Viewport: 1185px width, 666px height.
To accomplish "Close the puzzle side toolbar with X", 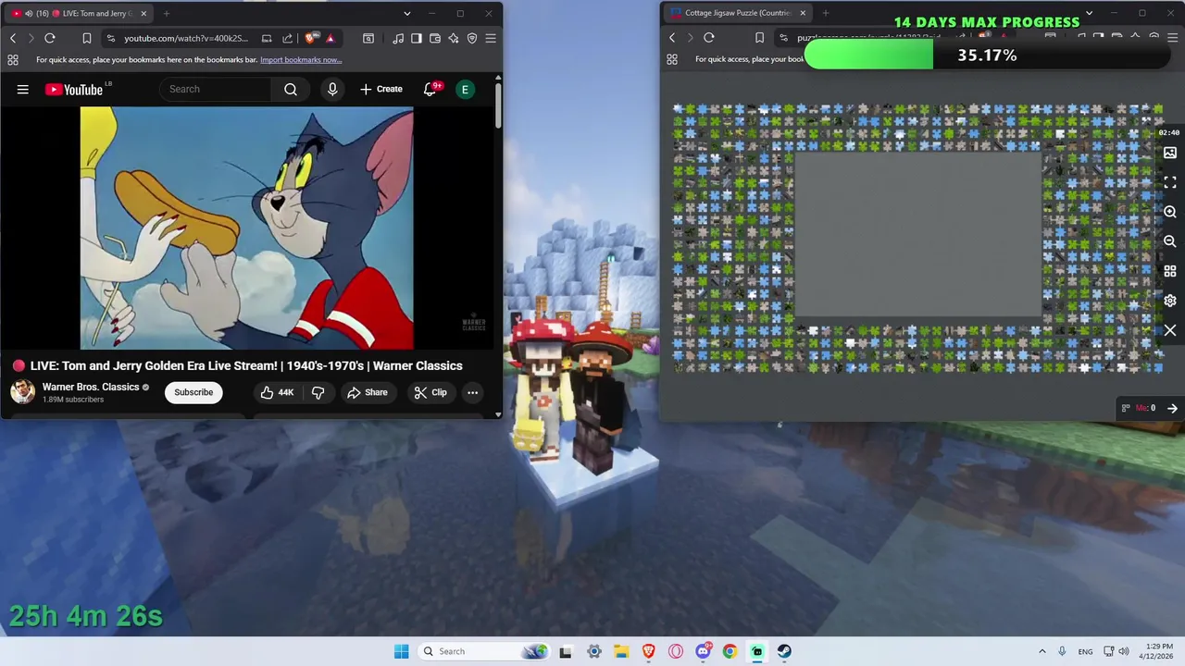I will click(x=1170, y=330).
